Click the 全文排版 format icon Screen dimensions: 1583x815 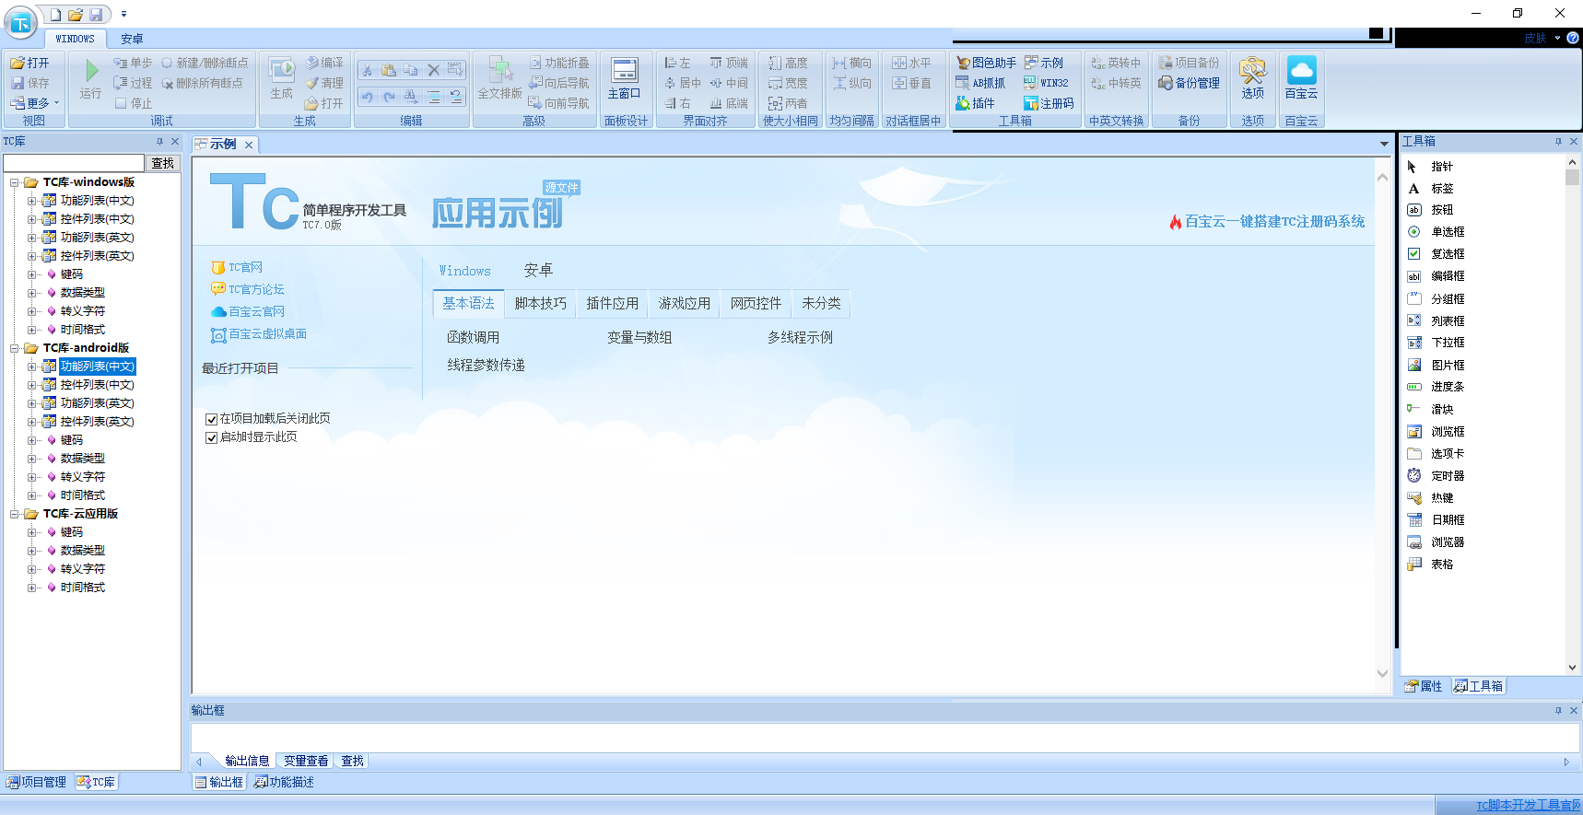coord(499,78)
